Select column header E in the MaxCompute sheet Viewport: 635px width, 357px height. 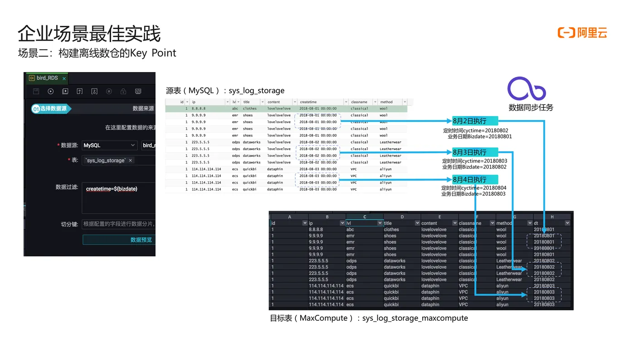point(440,217)
